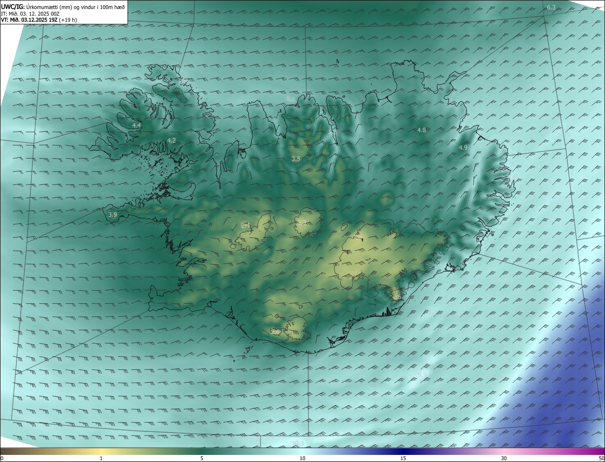Click the 3.9 value on the western peninsula tip
605x462 pixels.
112,214
